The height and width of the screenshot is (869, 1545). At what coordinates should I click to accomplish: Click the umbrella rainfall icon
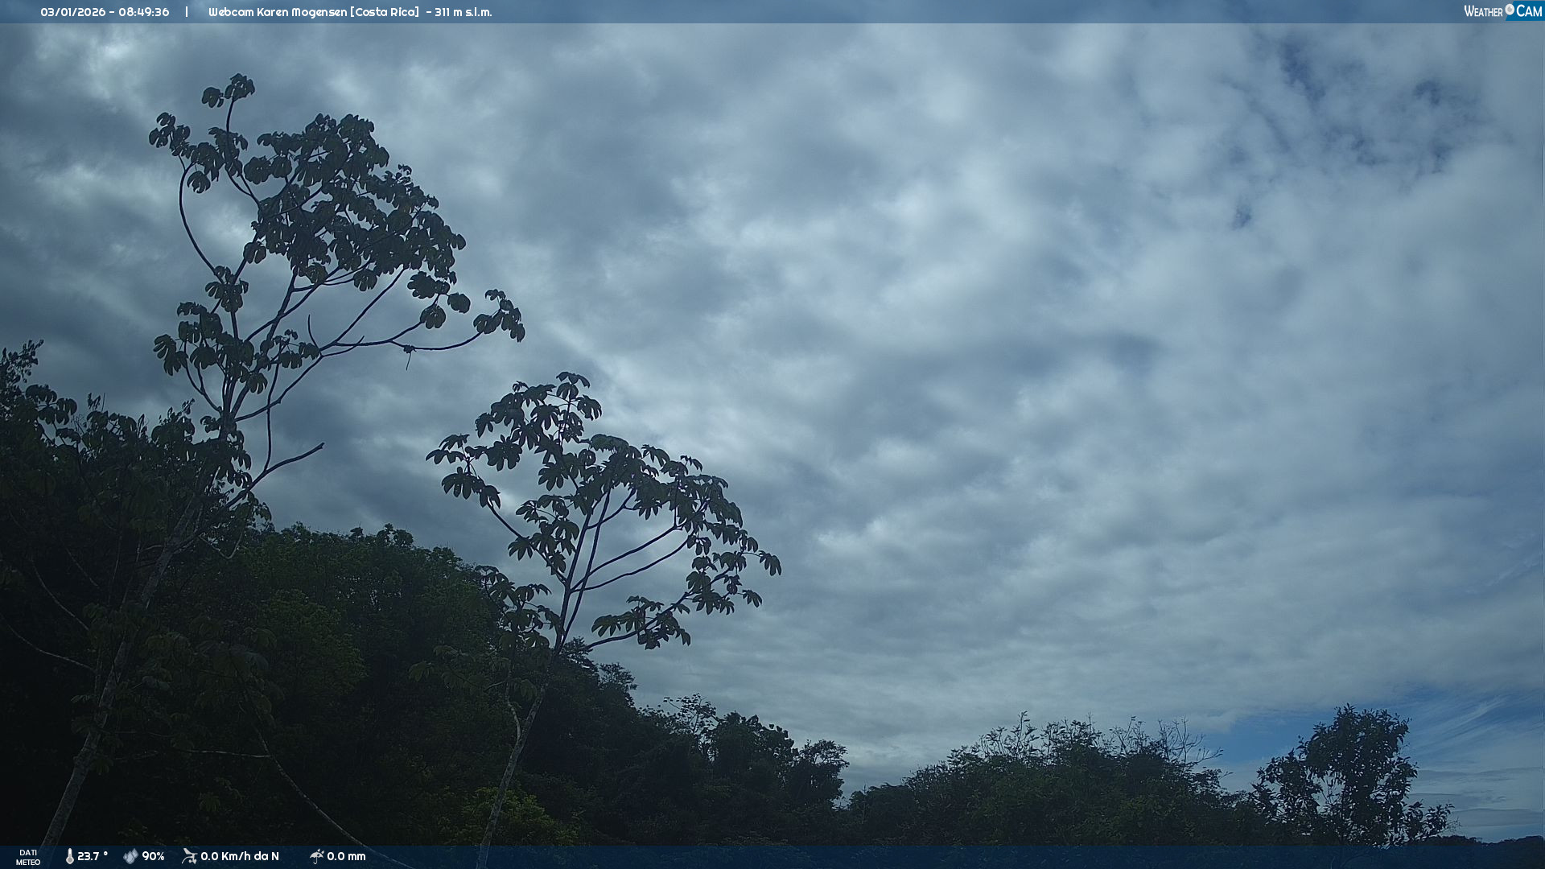point(316,856)
